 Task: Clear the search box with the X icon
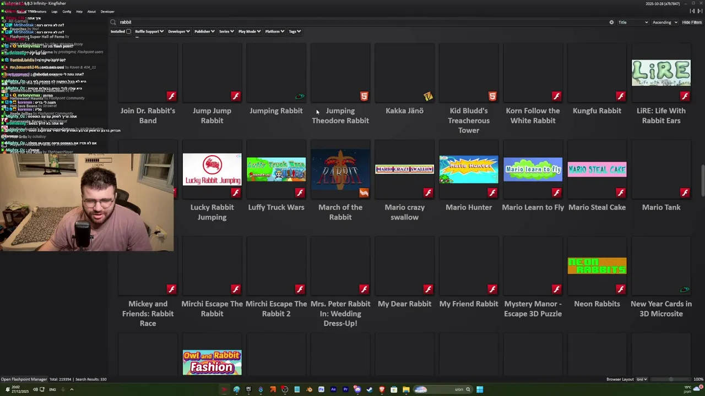click(x=611, y=23)
